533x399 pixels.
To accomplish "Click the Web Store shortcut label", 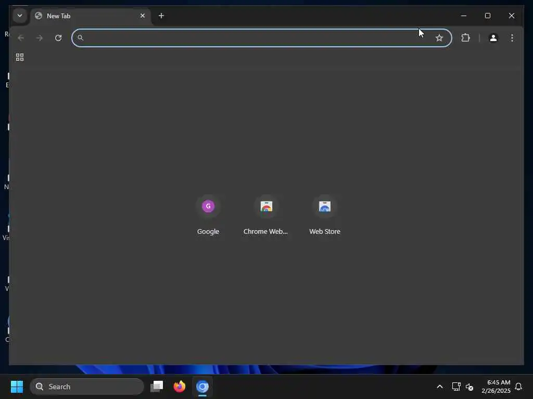I will pyautogui.click(x=325, y=231).
